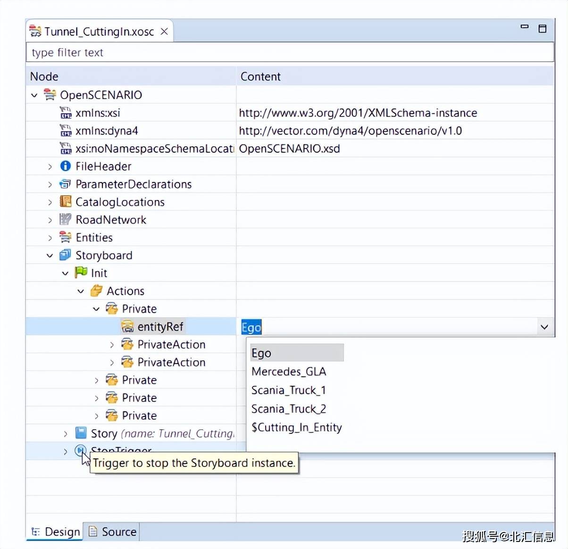Expand the RoadNetwork node
The width and height of the screenshot is (568, 549).
point(50,220)
